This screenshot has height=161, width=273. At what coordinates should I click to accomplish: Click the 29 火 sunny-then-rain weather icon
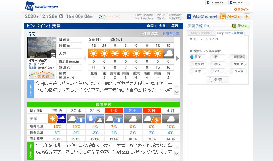point(57,119)
